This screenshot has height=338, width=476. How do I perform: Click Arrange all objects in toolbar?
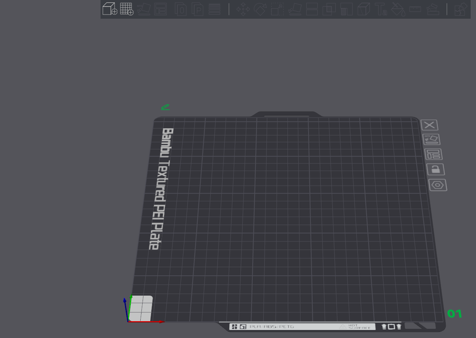[x=161, y=9]
